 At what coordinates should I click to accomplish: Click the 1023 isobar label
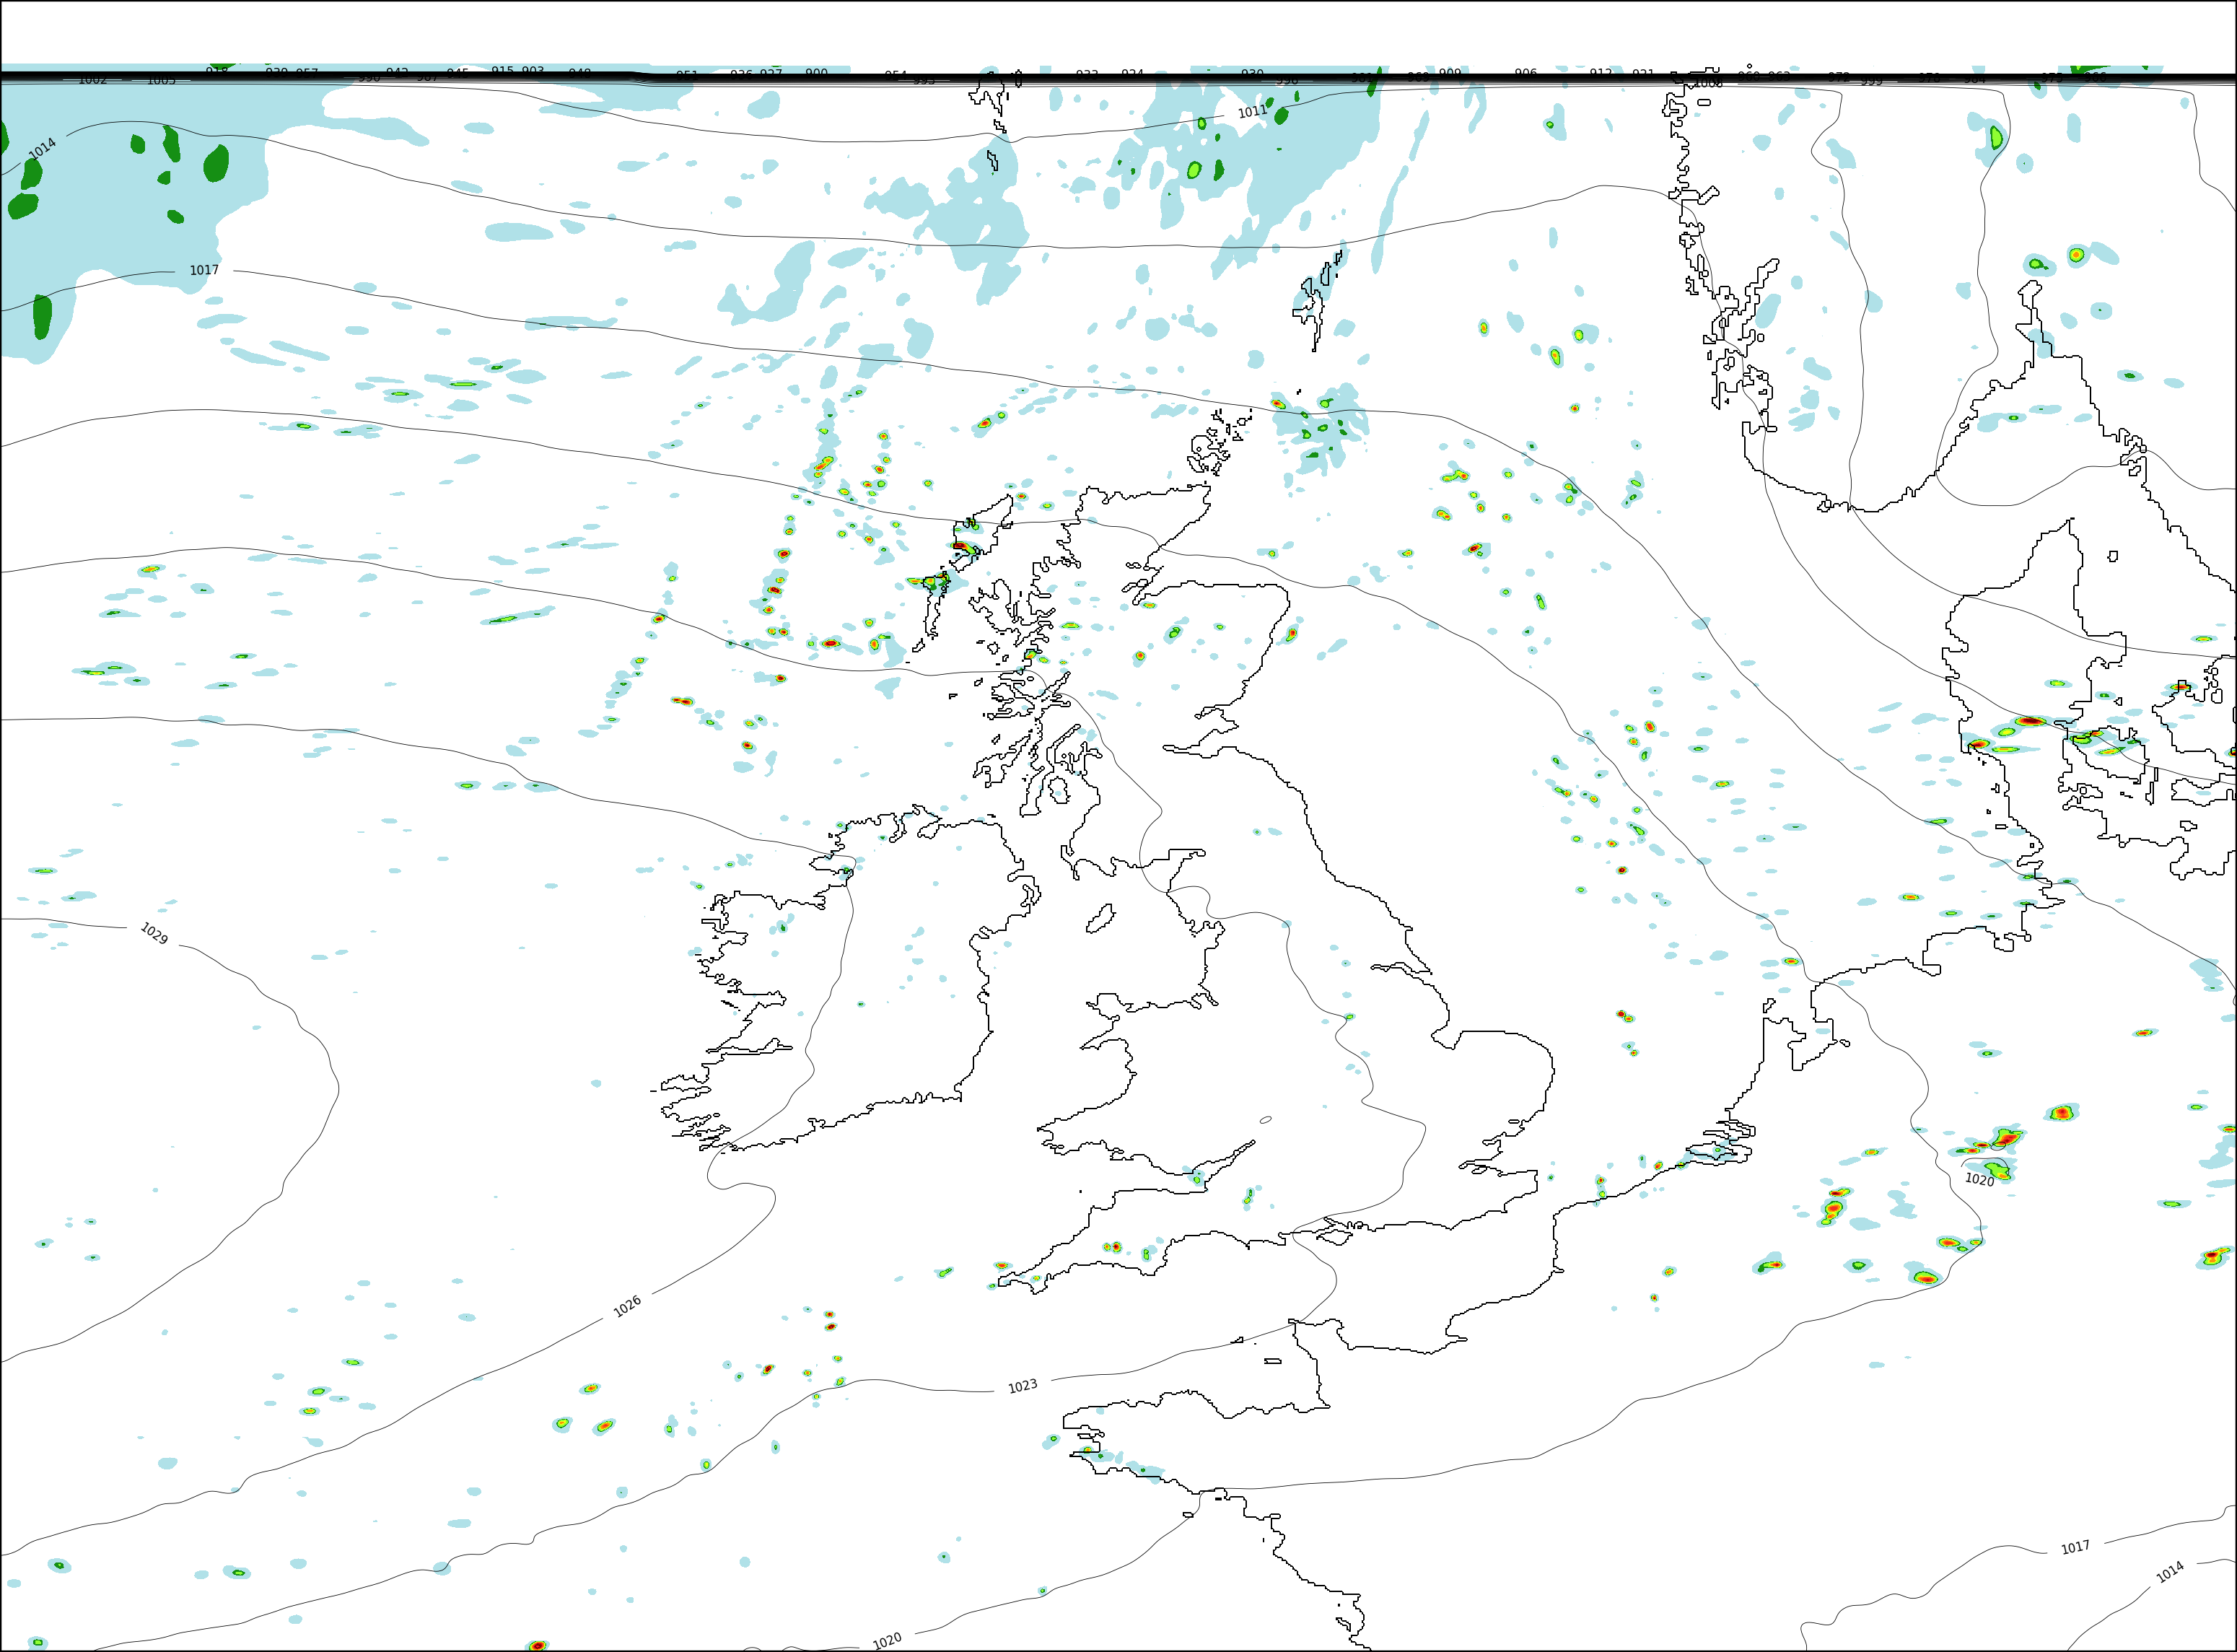pyautogui.click(x=1022, y=1386)
